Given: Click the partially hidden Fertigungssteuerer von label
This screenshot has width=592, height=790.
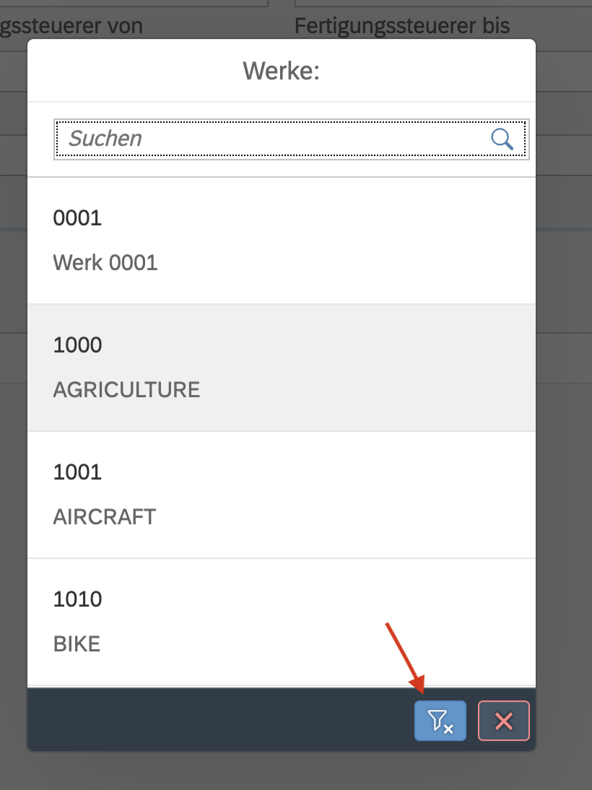Looking at the screenshot, I should [72, 26].
